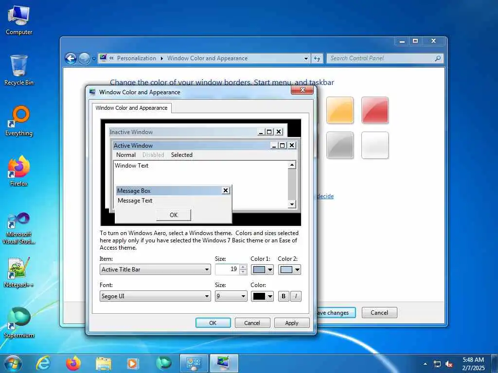The height and width of the screenshot is (373, 498).
Task: Click the search magnifier in Control Panel
Action: [x=437, y=58]
